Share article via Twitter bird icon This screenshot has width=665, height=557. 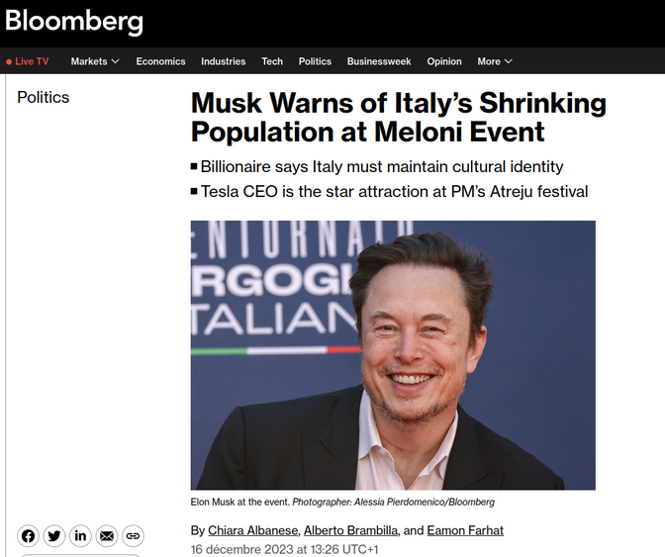pyautogui.click(x=54, y=536)
